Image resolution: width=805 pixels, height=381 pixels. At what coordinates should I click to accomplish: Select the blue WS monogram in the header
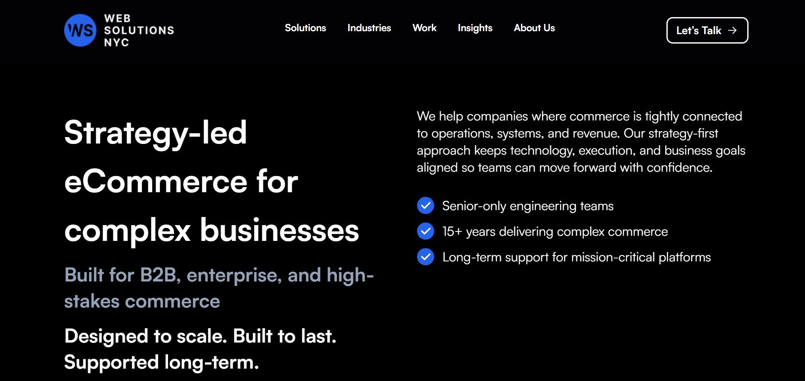80,30
